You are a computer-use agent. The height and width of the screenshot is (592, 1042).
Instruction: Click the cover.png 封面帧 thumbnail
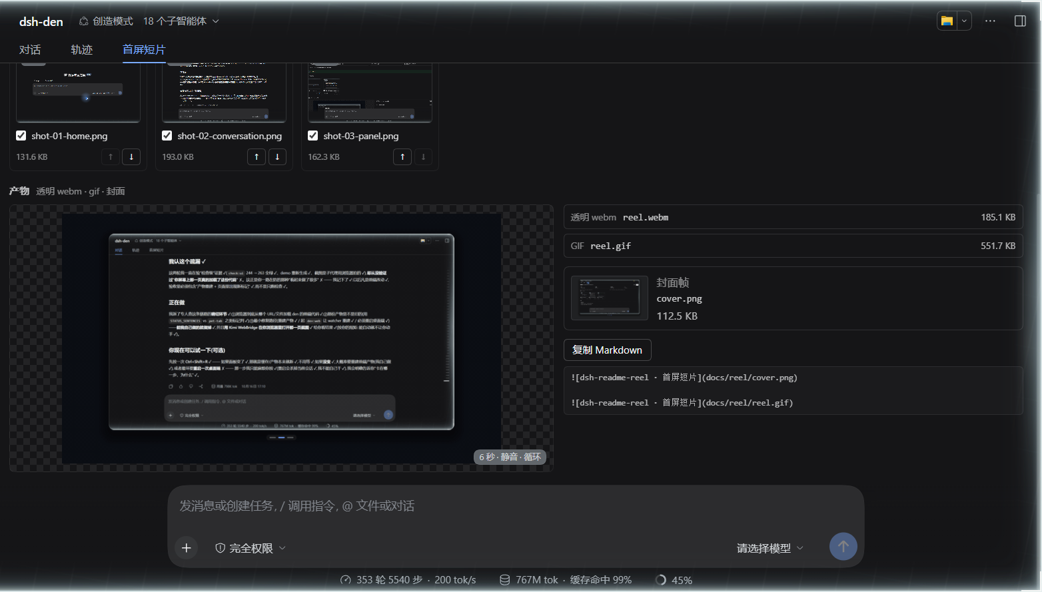(610, 298)
